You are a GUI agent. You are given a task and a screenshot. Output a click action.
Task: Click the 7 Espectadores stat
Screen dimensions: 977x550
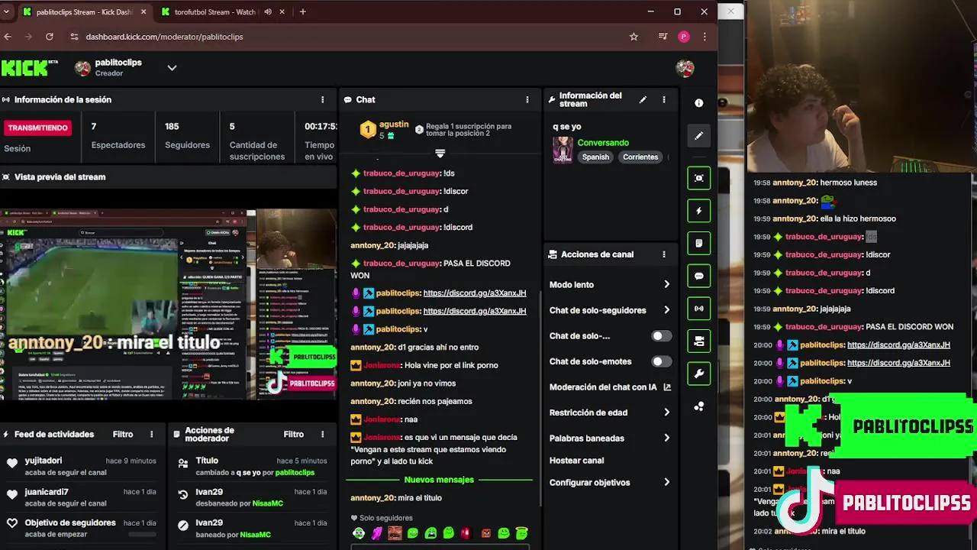[x=118, y=135]
